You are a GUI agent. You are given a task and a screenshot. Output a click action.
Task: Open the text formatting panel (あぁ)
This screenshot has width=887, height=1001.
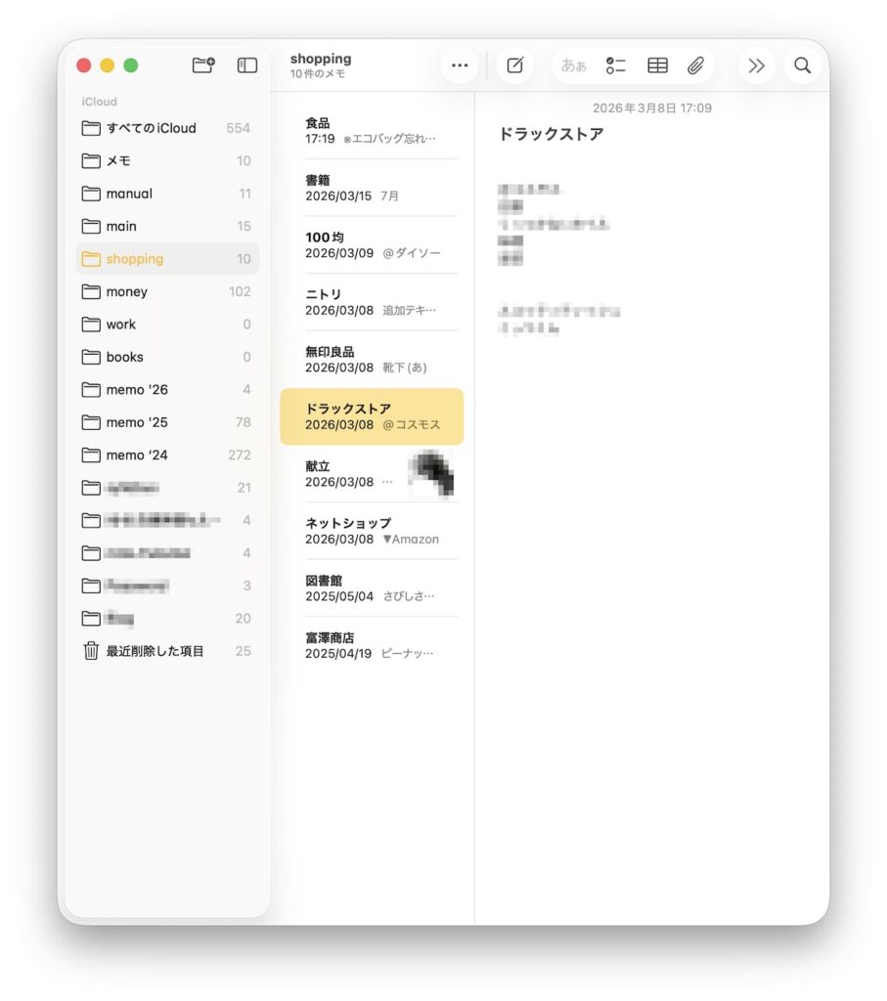point(573,65)
